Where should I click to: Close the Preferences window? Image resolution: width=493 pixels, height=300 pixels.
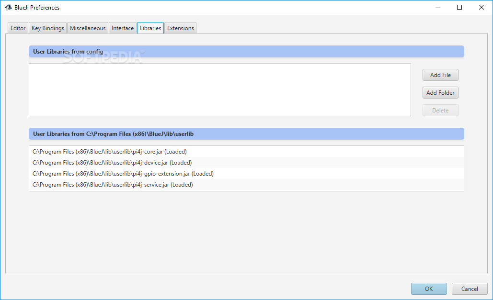point(482,7)
